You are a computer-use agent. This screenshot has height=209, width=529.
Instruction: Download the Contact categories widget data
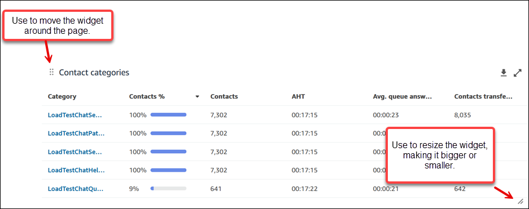tap(504, 73)
